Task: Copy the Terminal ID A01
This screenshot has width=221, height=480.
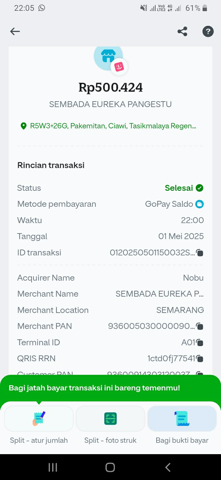Action: 200,342
